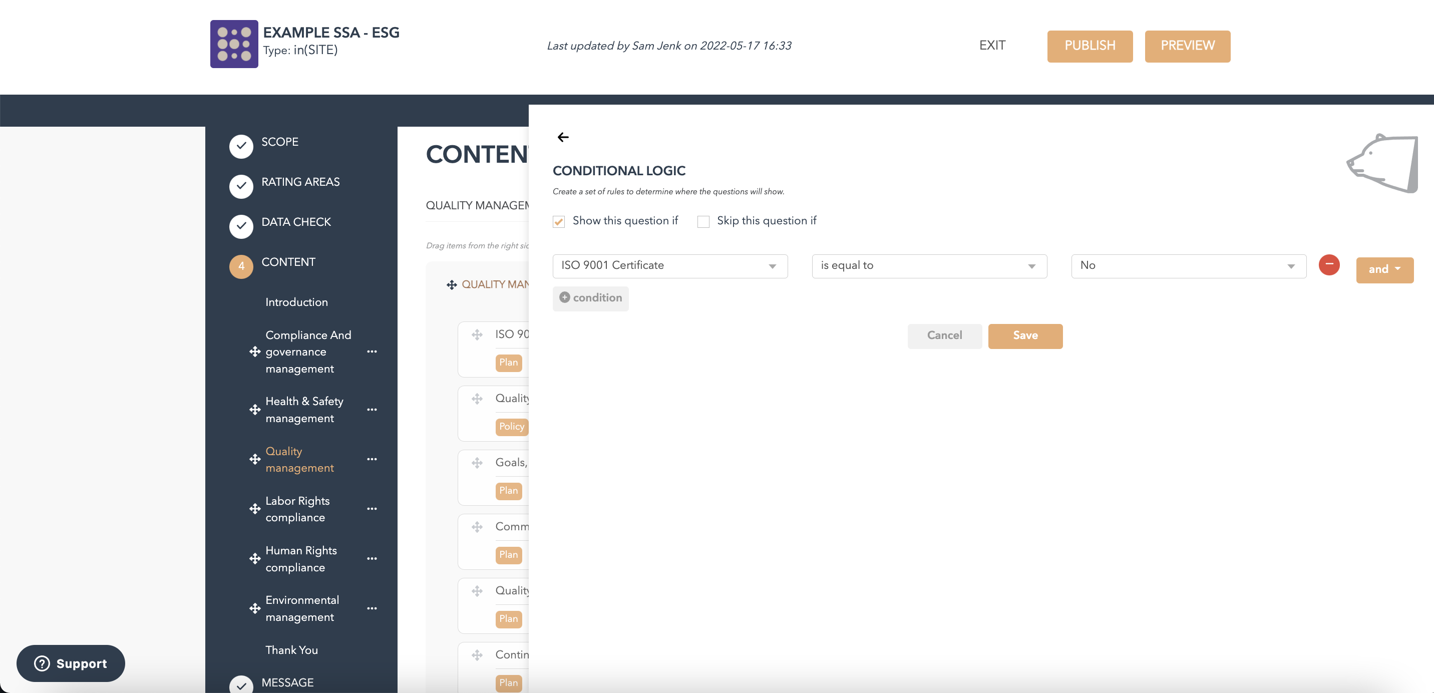
Task: Click the CONTENT section scrollbar area
Action: pos(395,412)
